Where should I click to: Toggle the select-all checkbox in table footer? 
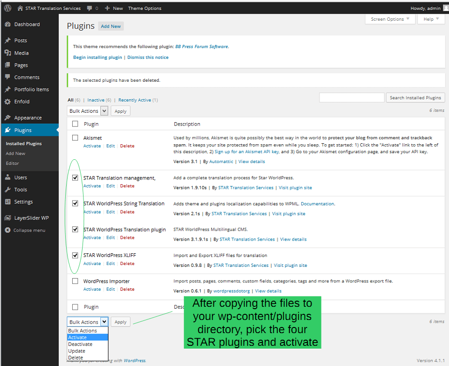tap(75, 307)
